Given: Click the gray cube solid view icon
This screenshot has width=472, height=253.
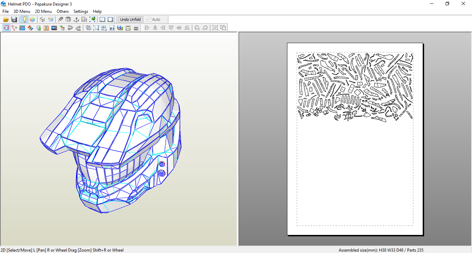Looking at the screenshot, I should 42,19.
